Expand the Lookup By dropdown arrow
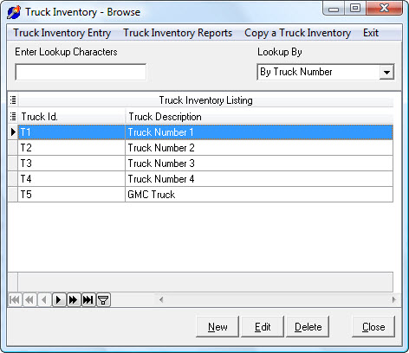The width and height of the screenshot is (409, 353). coord(386,72)
